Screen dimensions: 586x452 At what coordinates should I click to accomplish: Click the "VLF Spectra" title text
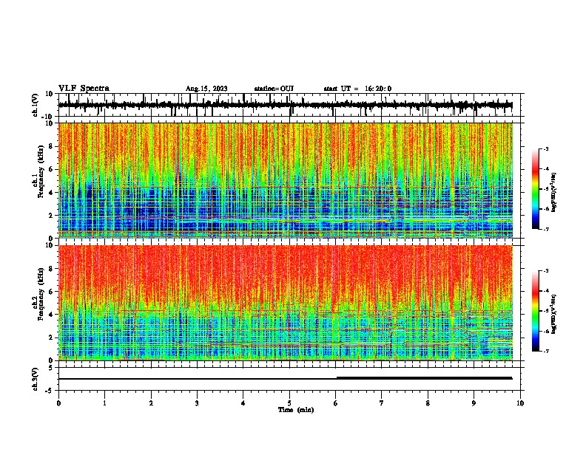click(x=84, y=89)
